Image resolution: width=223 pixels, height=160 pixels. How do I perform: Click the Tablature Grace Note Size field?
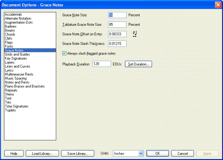pos(117,24)
